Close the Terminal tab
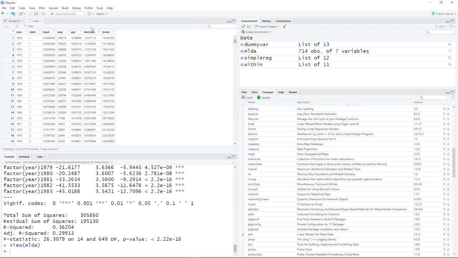Image resolution: width=458 pixels, height=258 pixels. (x=31, y=157)
